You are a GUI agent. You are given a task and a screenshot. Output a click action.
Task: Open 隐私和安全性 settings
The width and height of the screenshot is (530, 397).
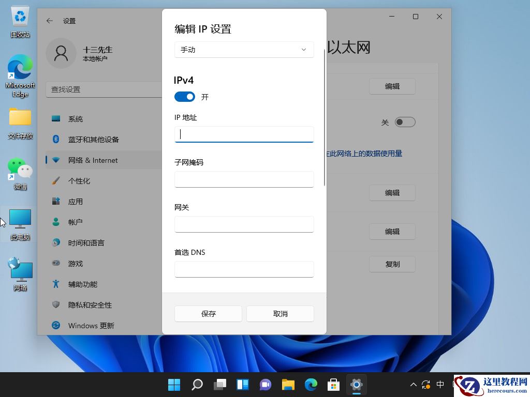pos(91,305)
